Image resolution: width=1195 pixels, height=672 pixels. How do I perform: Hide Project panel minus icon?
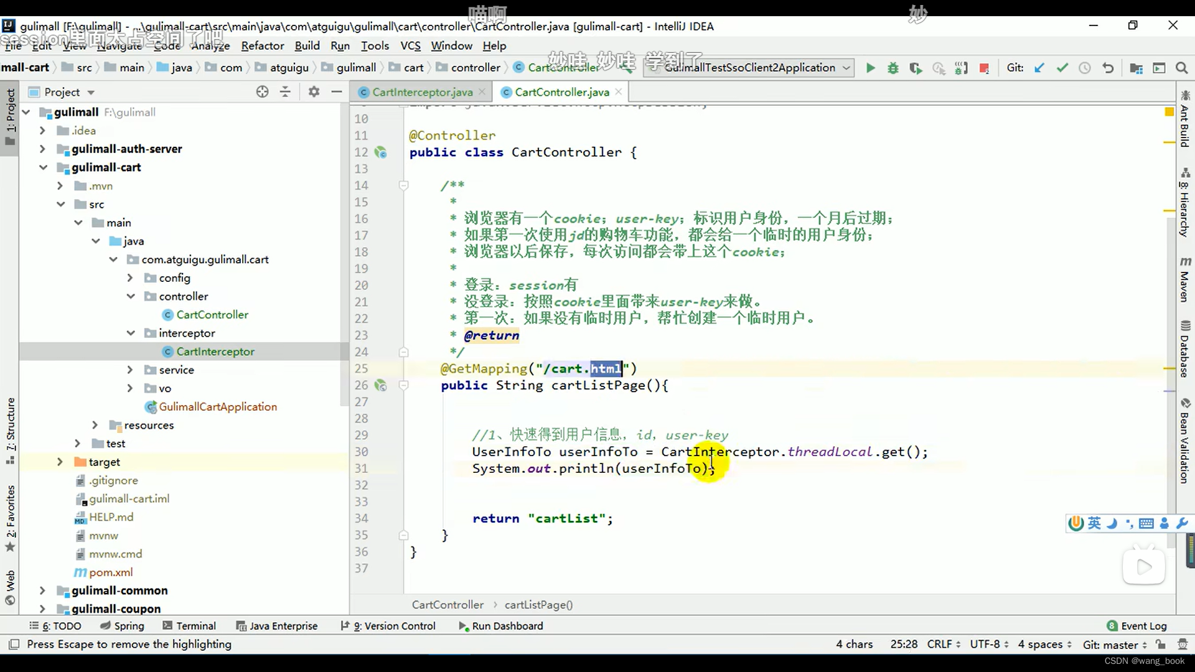coord(337,92)
